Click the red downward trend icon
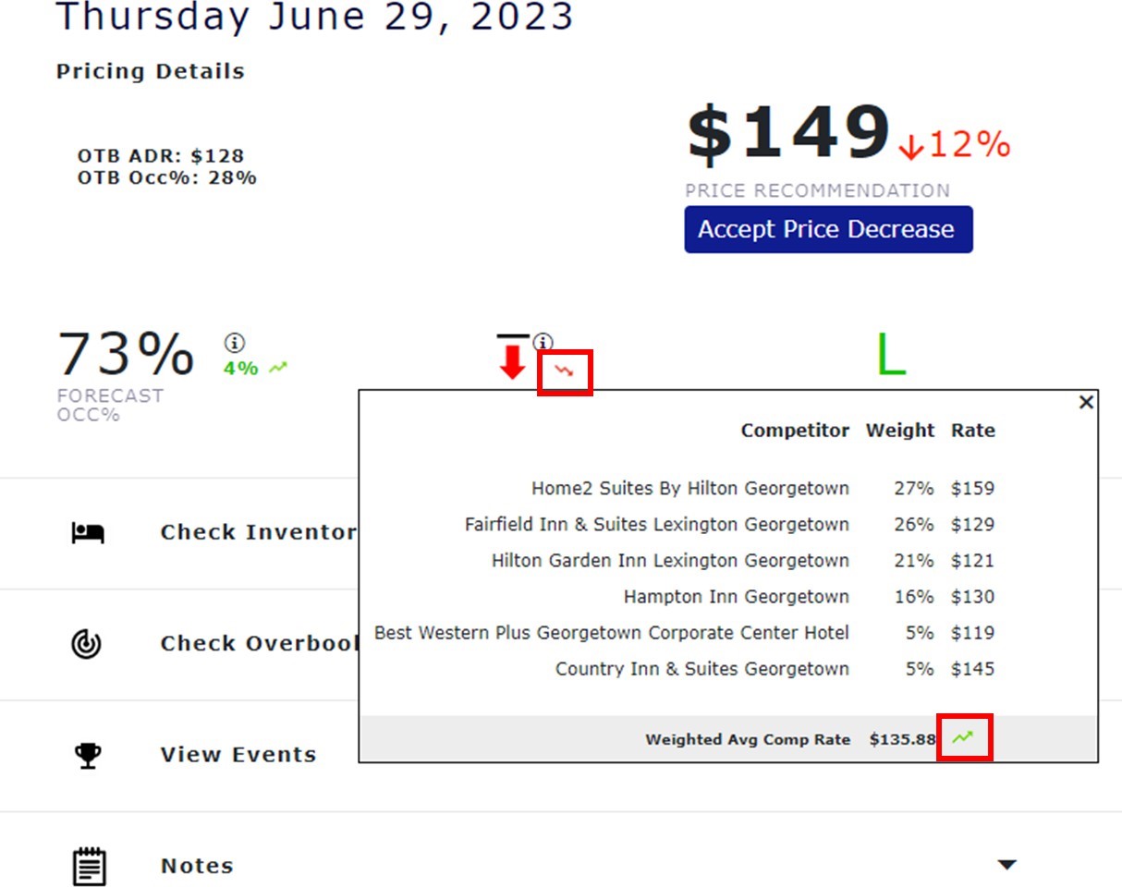The image size is (1122, 887). pyautogui.click(x=564, y=371)
